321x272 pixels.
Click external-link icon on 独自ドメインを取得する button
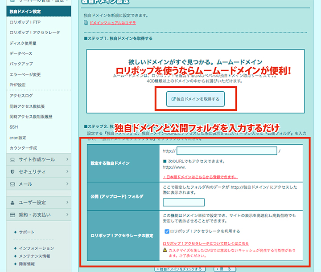pyautogui.click(x=173, y=99)
